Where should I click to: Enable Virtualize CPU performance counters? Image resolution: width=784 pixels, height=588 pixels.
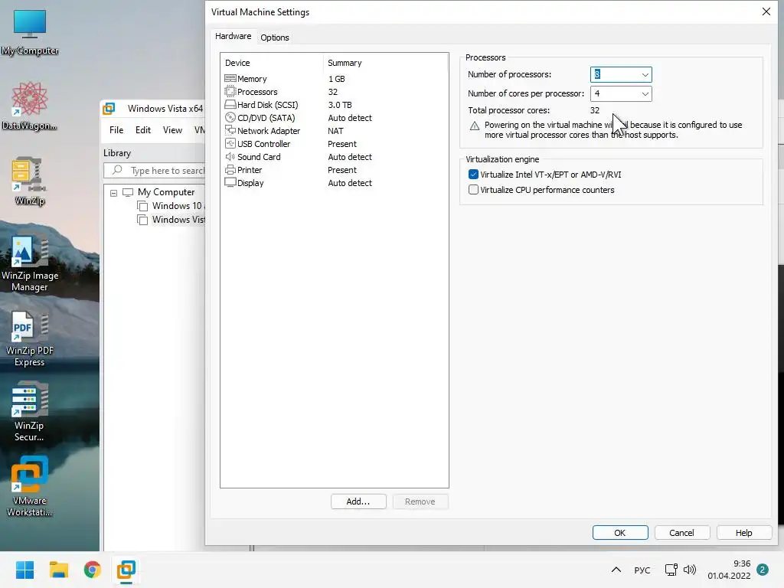click(473, 190)
